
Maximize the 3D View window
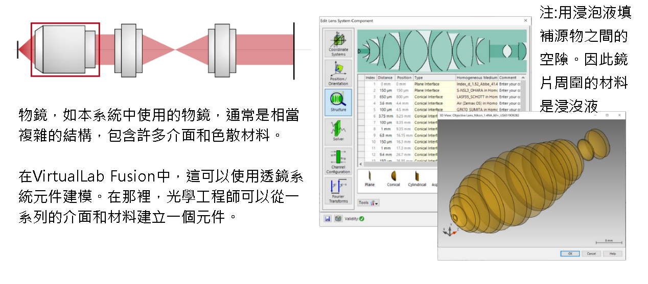tap(607, 115)
